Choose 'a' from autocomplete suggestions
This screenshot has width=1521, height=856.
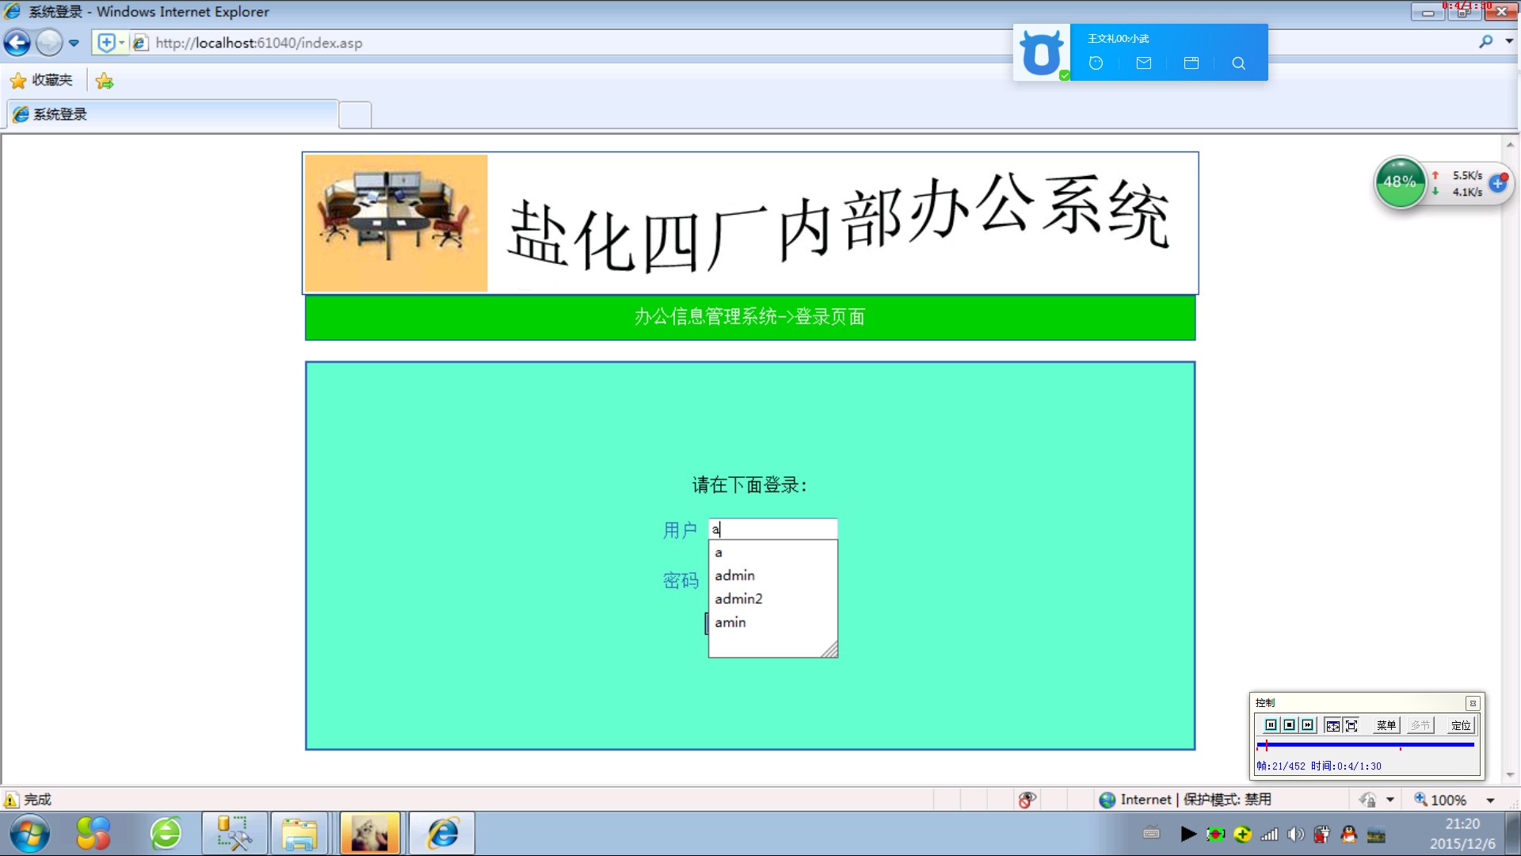tap(772, 552)
